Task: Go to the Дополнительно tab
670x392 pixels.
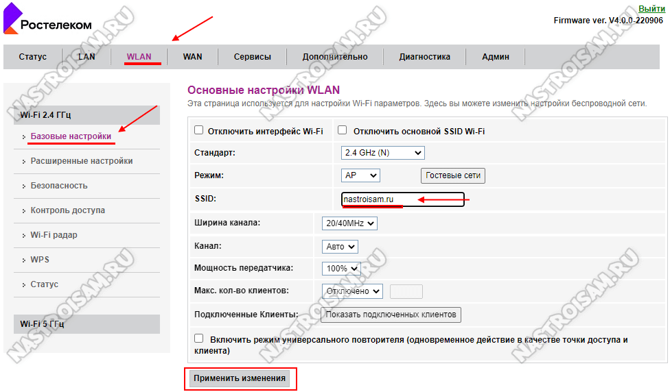Action: point(335,57)
